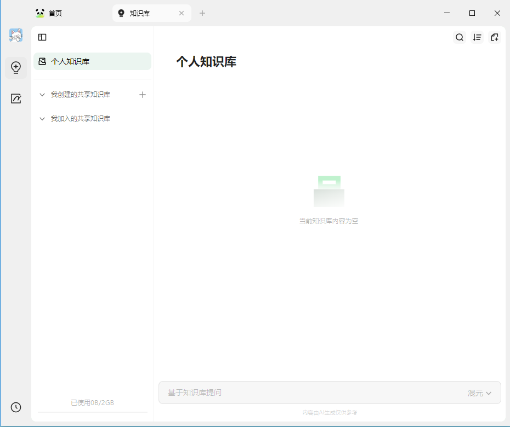Open history via the clock icon
The image size is (510, 427).
point(15,407)
